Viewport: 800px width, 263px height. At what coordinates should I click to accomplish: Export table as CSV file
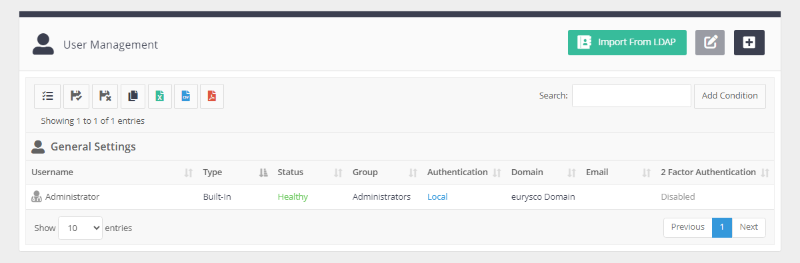(x=186, y=96)
